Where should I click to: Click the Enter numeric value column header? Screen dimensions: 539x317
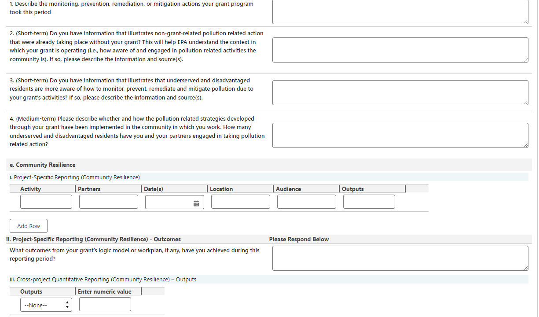coord(105,291)
